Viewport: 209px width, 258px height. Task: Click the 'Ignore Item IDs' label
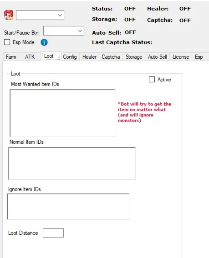coord(25,189)
